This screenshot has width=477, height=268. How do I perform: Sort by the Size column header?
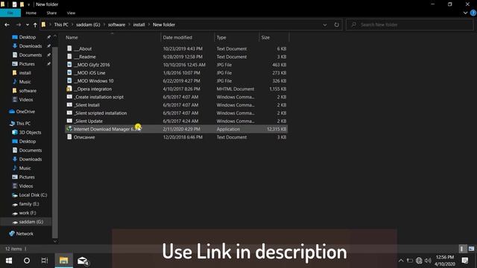point(265,37)
